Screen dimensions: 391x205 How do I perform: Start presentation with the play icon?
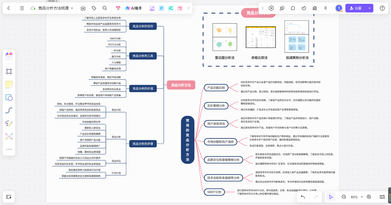271,8
